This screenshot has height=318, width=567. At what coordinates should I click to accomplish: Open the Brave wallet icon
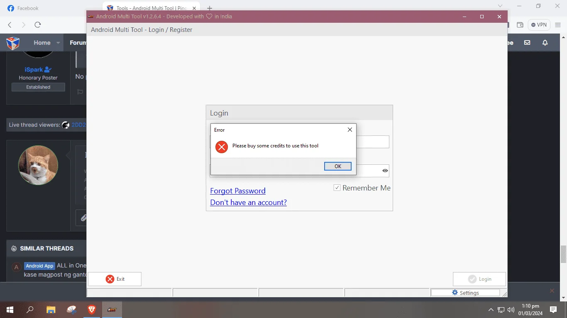pyautogui.click(x=520, y=25)
